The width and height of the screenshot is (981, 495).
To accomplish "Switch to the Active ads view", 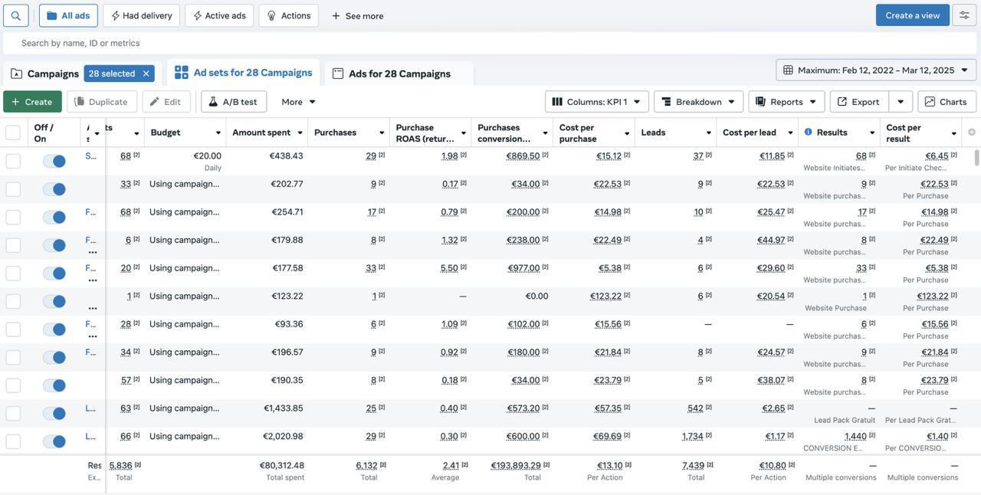I will click(219, 15).
